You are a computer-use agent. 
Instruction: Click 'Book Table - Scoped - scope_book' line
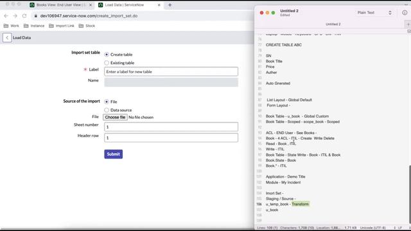coord(302,122)
